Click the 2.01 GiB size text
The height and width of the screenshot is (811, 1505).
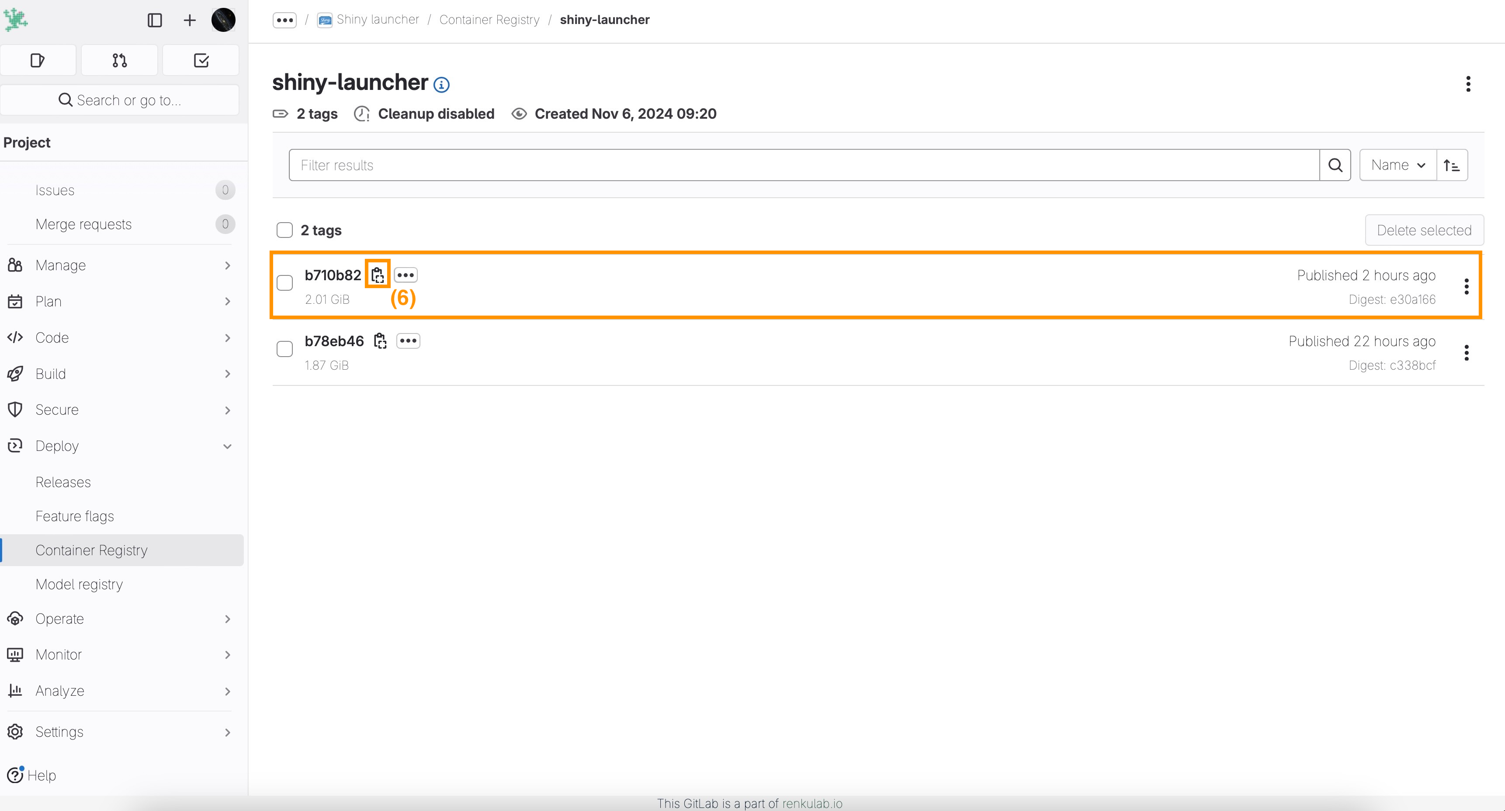pos(327,299)
